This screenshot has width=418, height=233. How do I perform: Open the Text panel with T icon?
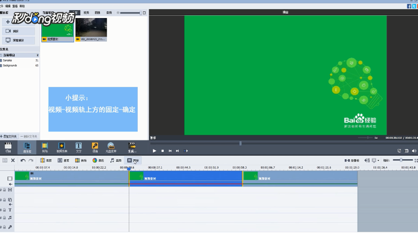tap(79, 147)
